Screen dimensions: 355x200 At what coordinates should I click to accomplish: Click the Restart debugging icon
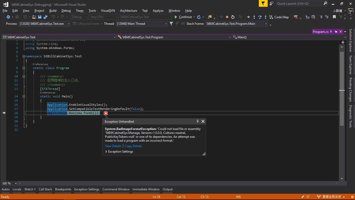(233, 17)
